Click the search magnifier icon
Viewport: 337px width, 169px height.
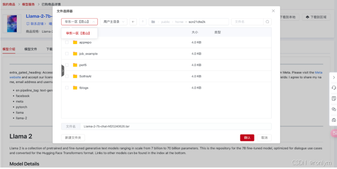pos(267,22)
